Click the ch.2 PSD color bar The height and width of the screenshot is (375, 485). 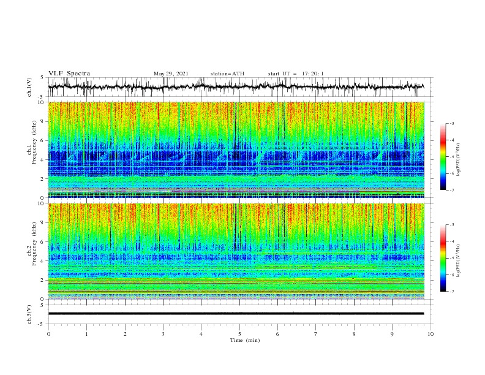(443, 258)
